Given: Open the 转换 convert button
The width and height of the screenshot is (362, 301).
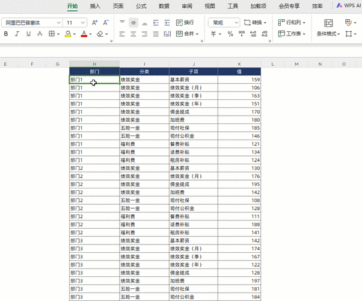Looking at the screenshot, I should point(255,22).
